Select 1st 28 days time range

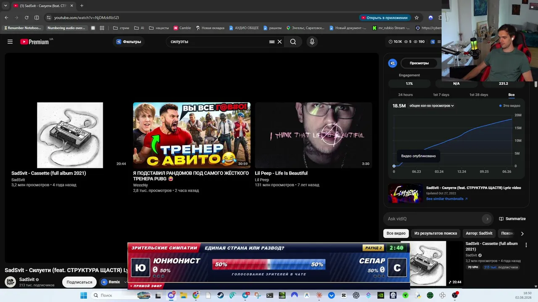click(479, 95)
